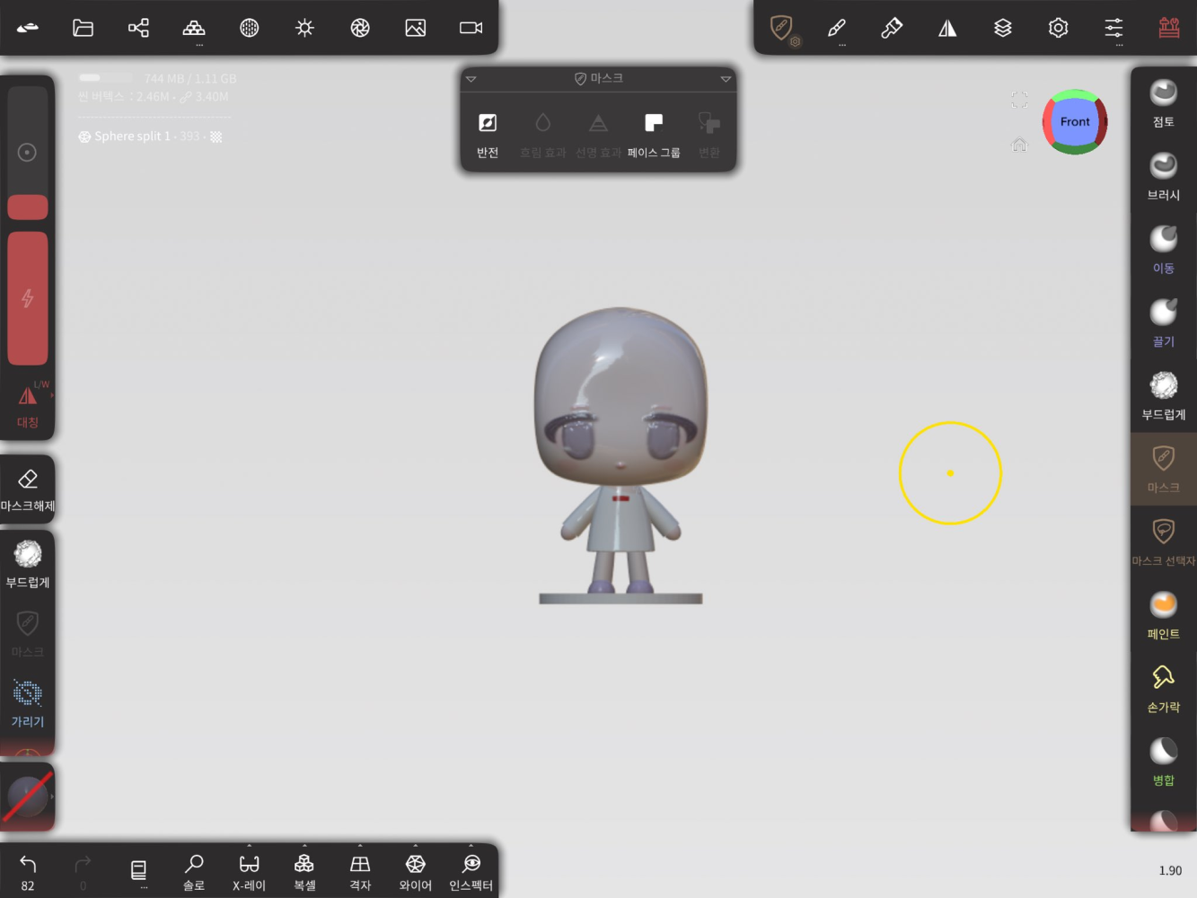Open the lighting settings sun icon
Viewport: 1197px width, 898px height.
tap(304, 28)
